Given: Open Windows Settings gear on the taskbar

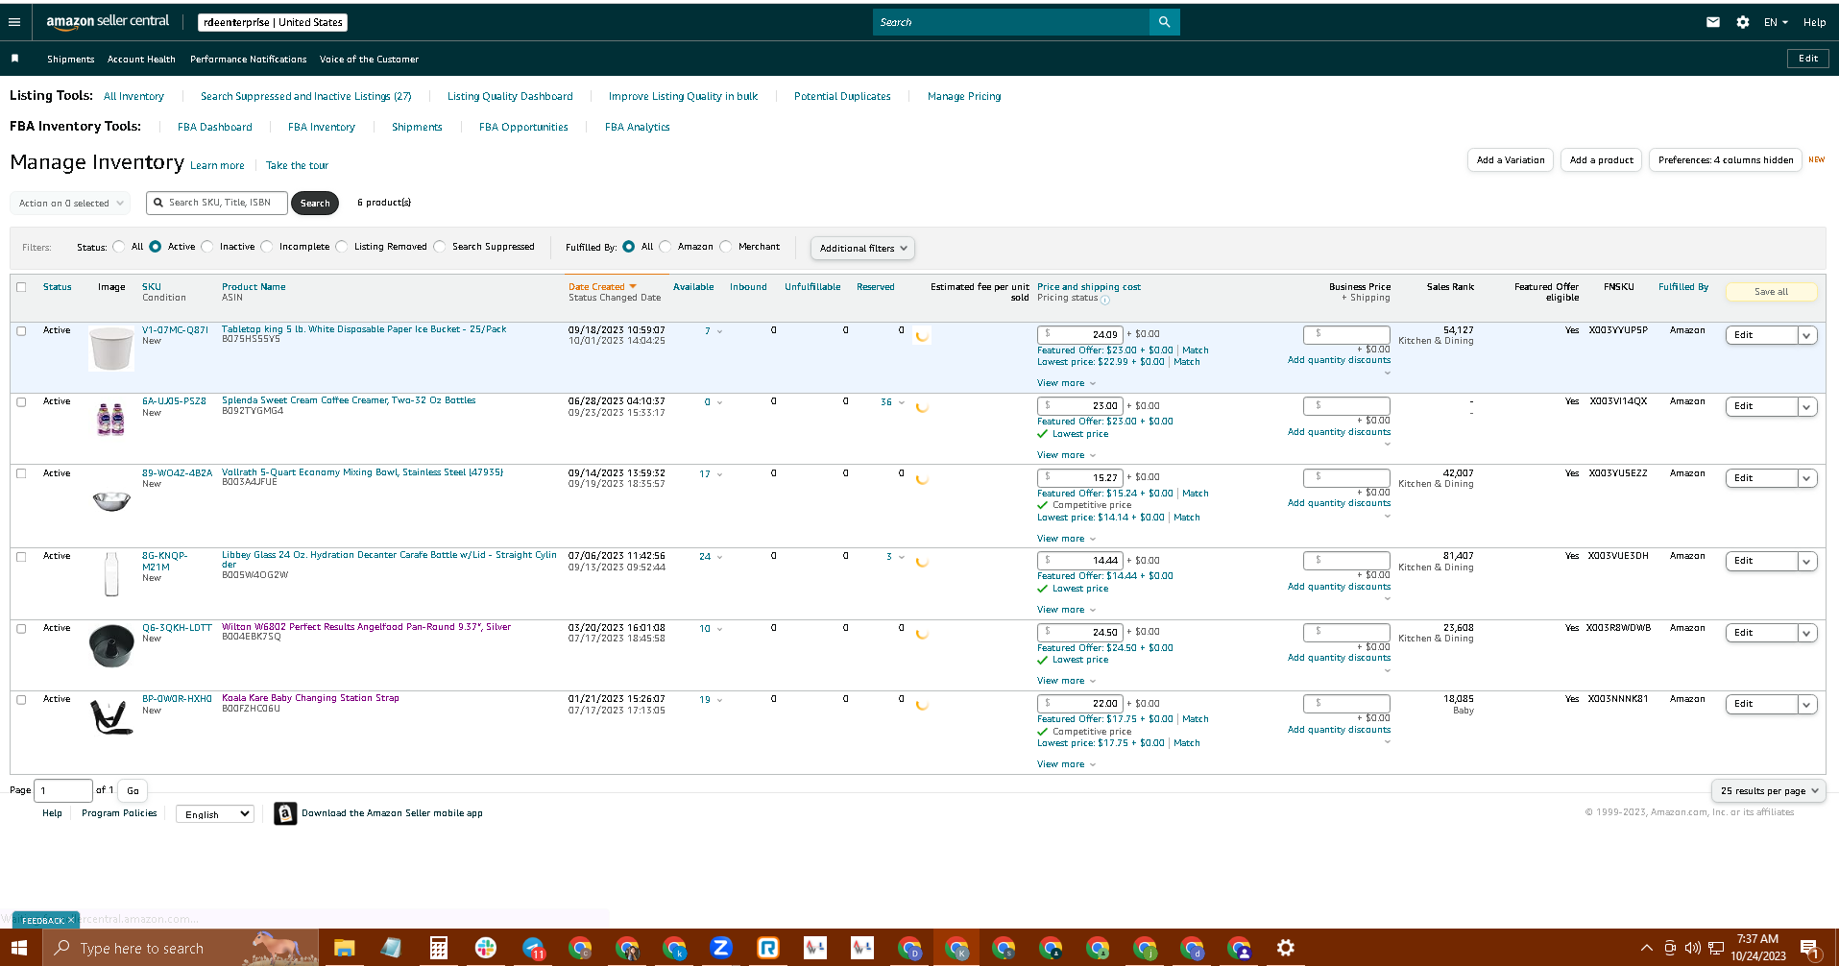Looking at the screenshot, I should click(1286, 948).
